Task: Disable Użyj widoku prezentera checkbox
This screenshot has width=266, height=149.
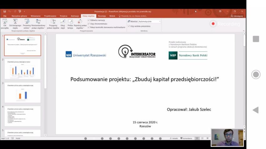Action: tap(129, 26)
